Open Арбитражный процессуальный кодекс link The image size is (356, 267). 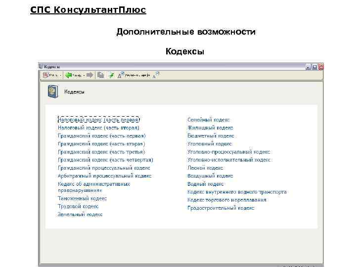[x=105, y=176]
